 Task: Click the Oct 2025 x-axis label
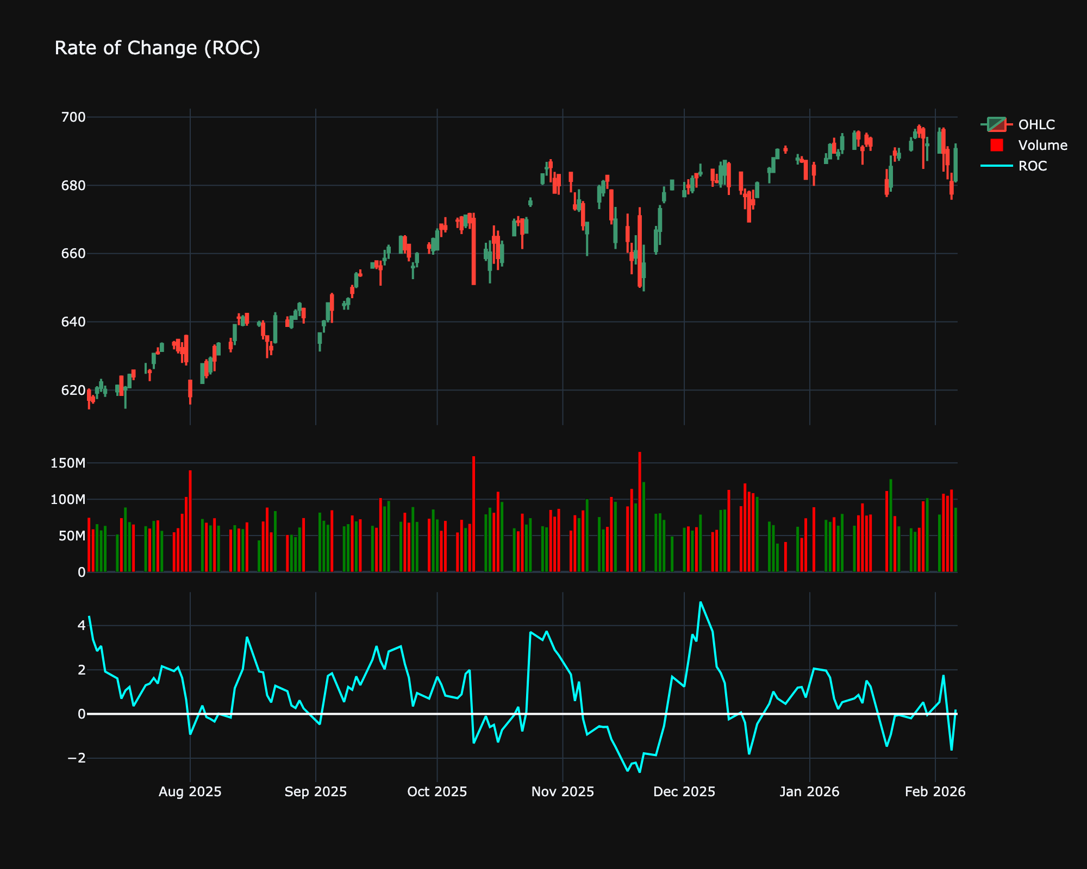click(437, 791)
